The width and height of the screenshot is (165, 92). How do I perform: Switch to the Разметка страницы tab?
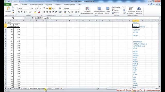click(x=36, y=4)
